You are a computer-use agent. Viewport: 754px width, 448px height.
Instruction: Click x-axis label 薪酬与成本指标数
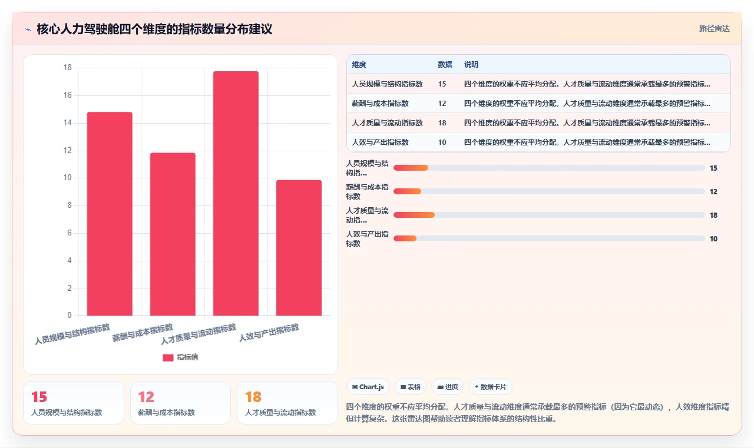point(143,333)
